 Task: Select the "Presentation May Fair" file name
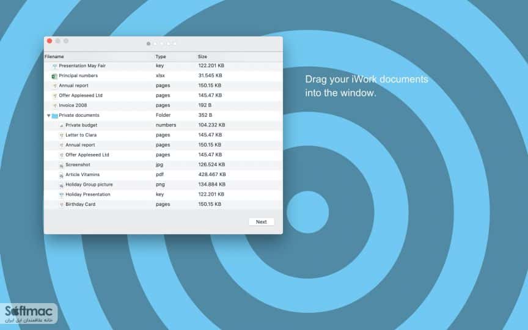coord(82,65)
